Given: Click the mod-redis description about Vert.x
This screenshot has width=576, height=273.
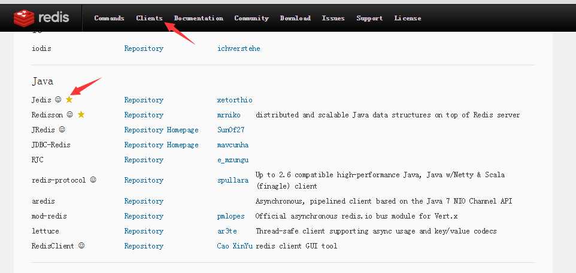Looking at the screenshot, I should (357, 216).
